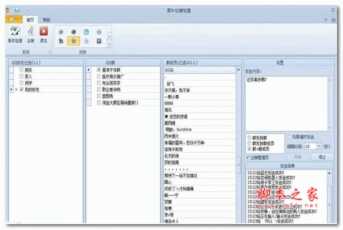Expand the skin gallery more arrow
Image resolution: width=343 pixels, height=230 pixels.
(x=109, y=44)
